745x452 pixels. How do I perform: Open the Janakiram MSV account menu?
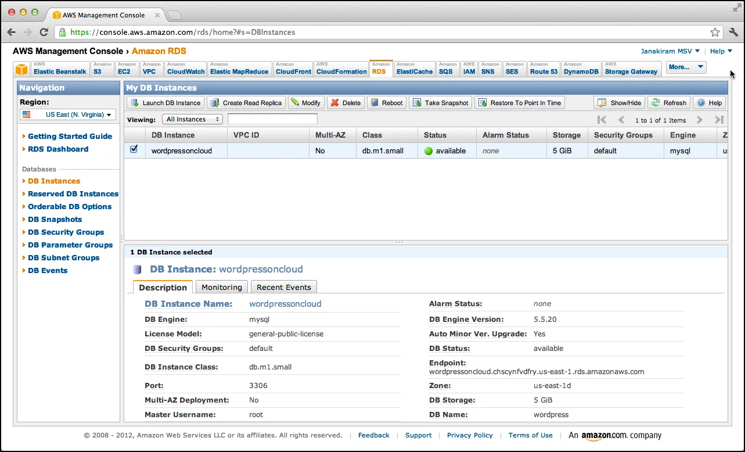(x=670, y=51)
